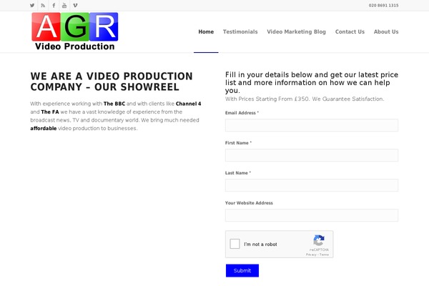The width and height of the screenshot is (429, 286).
Task: Go to the Home menu item
Action: 206,31
